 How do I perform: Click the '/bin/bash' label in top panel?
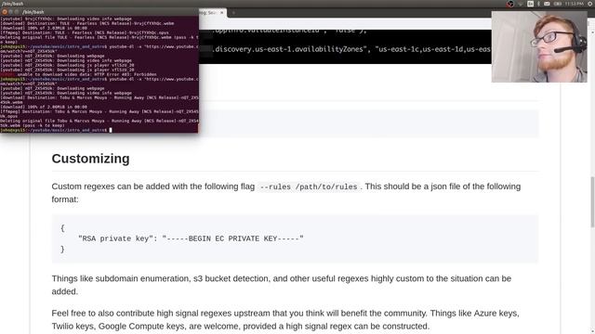[x=13, y=4]
